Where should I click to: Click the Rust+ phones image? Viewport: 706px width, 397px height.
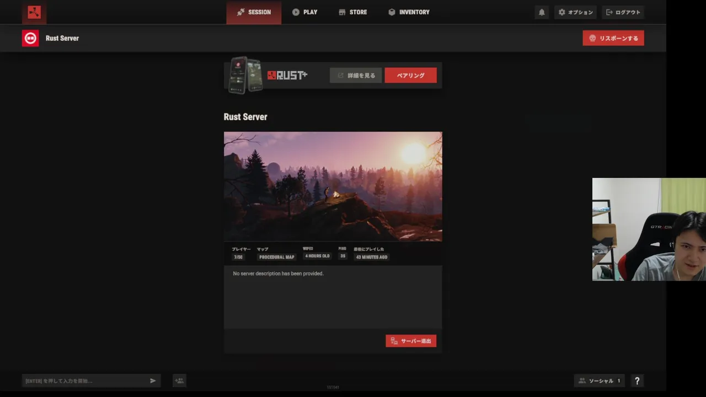[x=246, y=75]
